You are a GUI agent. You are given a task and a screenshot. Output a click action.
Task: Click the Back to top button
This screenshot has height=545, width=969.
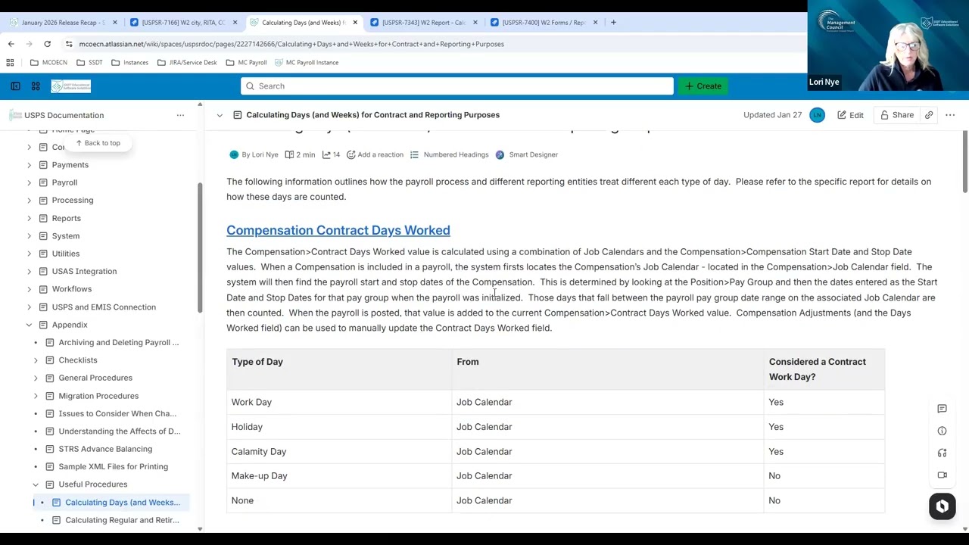click(x=98, y=143)
